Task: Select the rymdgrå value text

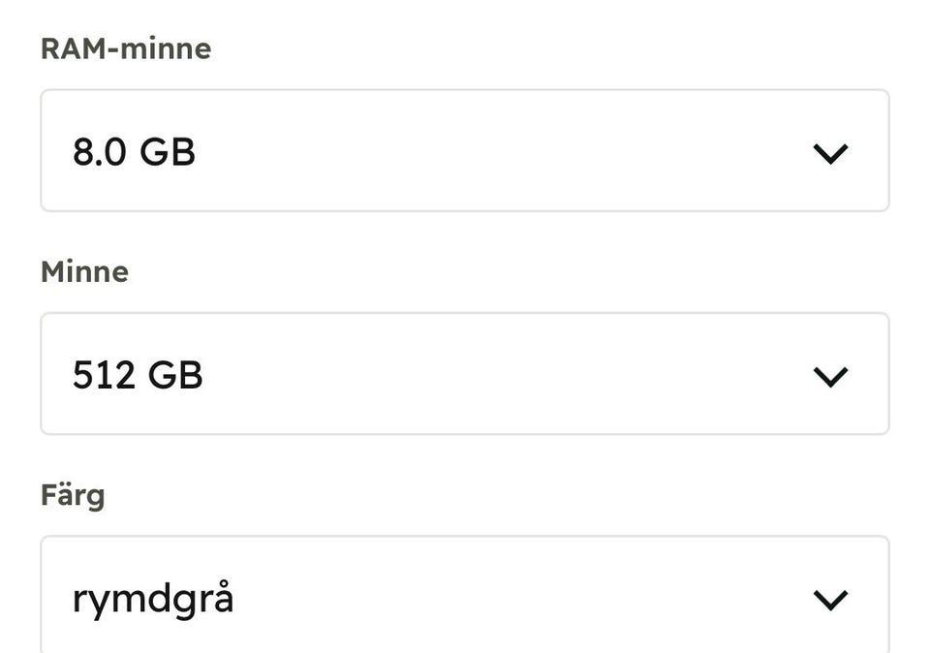Action: [153, 599]
